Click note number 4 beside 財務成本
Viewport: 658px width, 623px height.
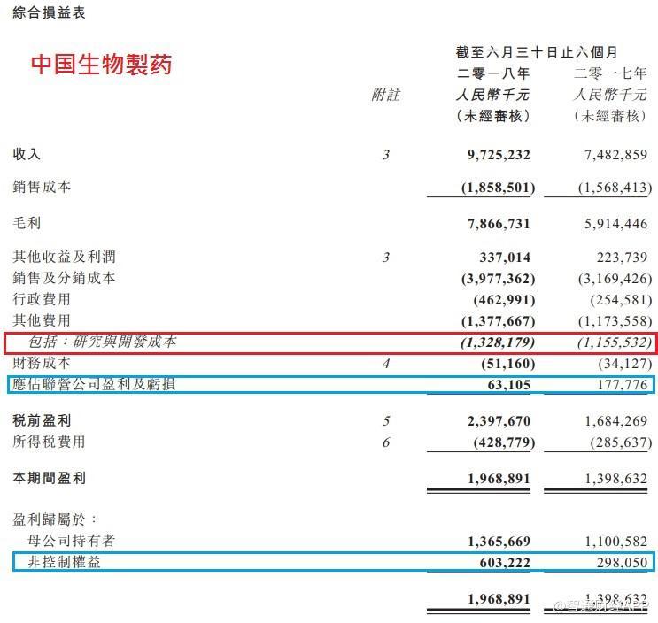386,364
